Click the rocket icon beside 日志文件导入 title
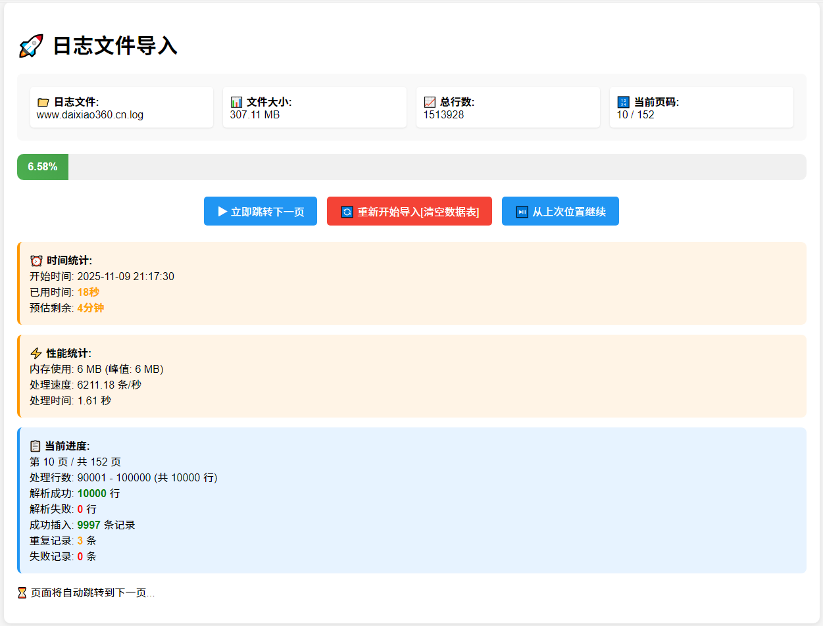 [x=30, y=45]
